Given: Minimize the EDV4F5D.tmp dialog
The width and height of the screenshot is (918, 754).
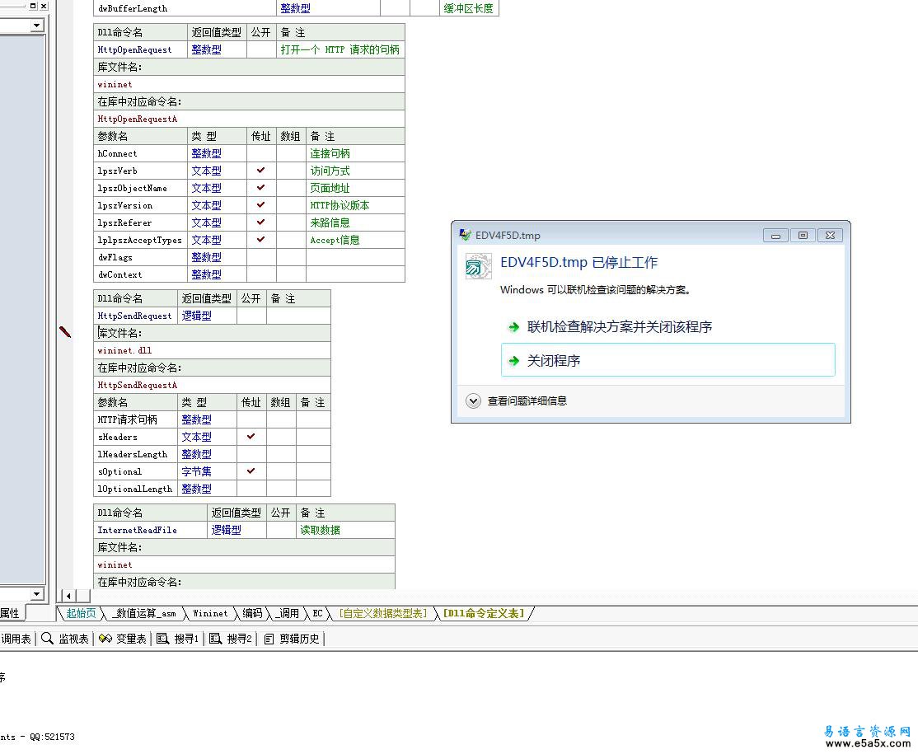Looking at the screenshot, I should point(775,236).
